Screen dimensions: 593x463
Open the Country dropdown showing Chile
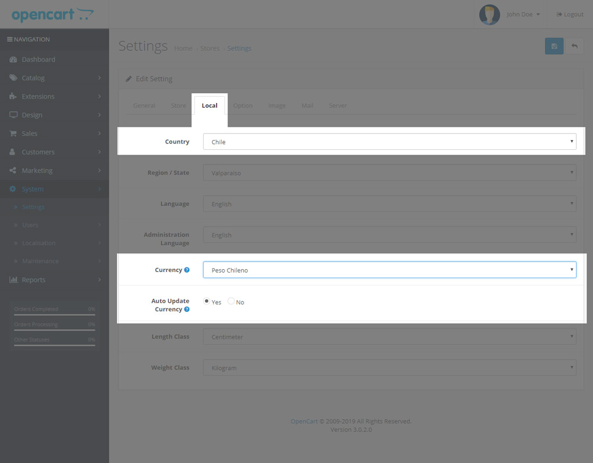[x=390, y=142]
